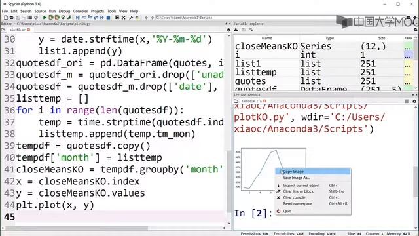The image size is (419, 236).
Task: Go forward with the right arrow icon
Action: click(x=152, y=18)
